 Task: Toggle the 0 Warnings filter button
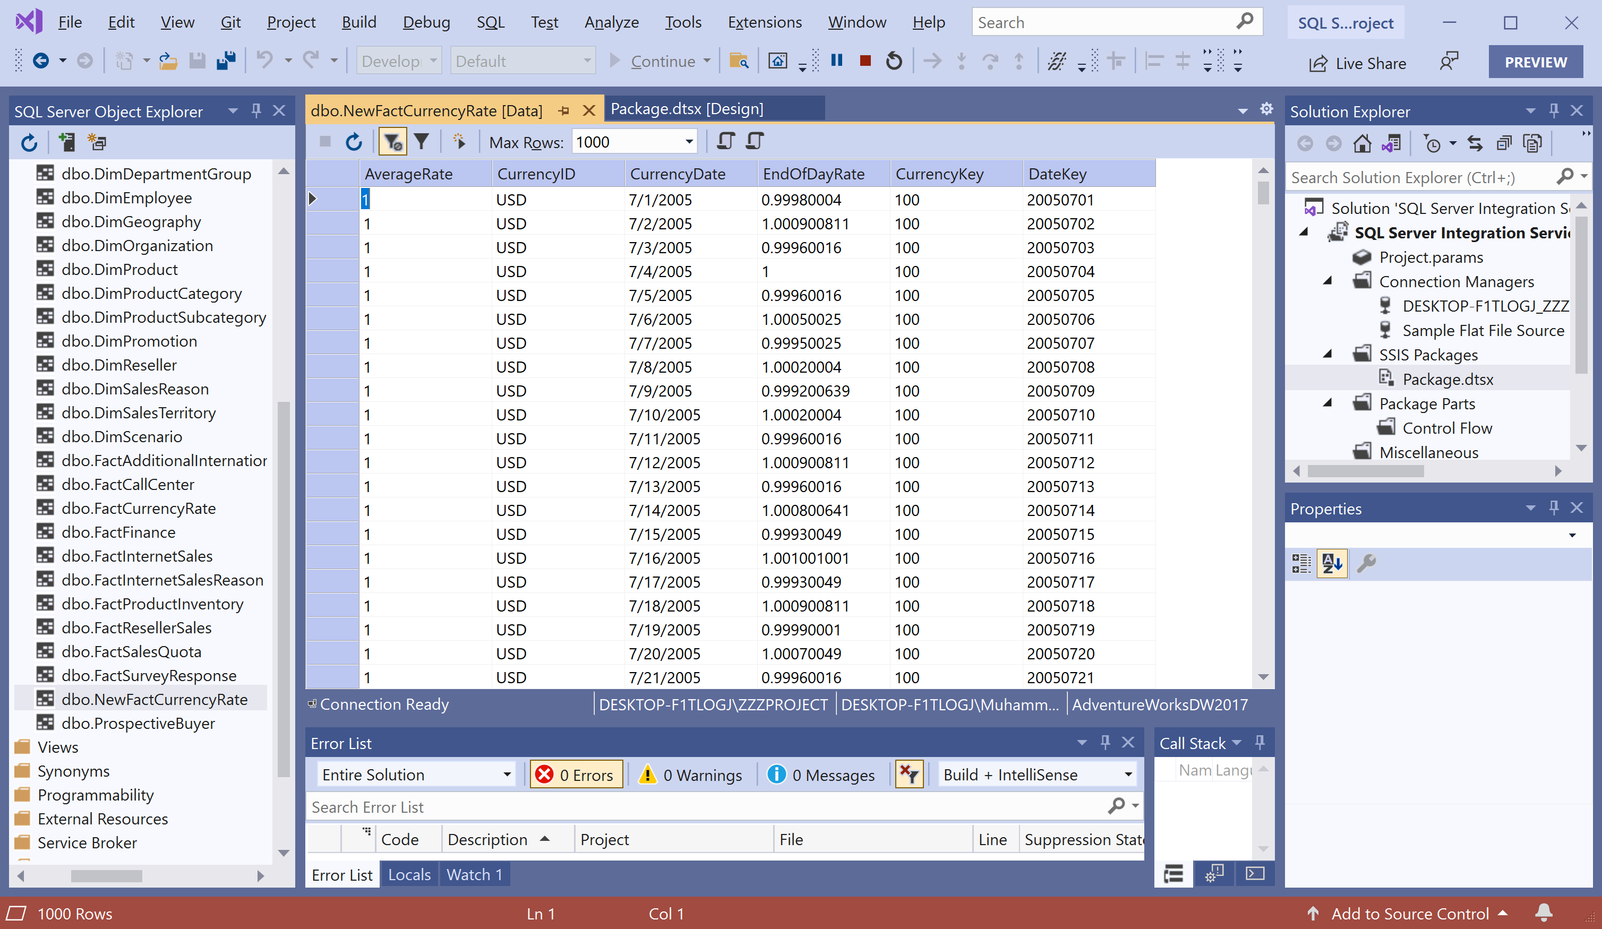[691, 775]
